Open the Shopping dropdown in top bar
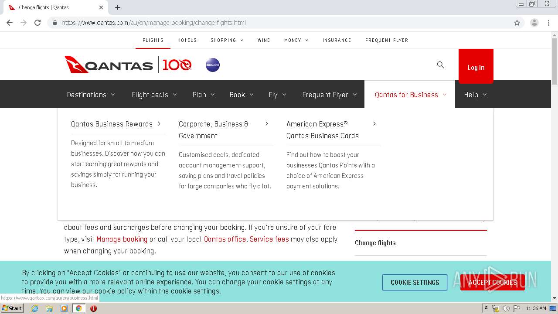Image resolution: width=558 pixels, height=314 pixels. pyautogui.click(x=227, y=40)
